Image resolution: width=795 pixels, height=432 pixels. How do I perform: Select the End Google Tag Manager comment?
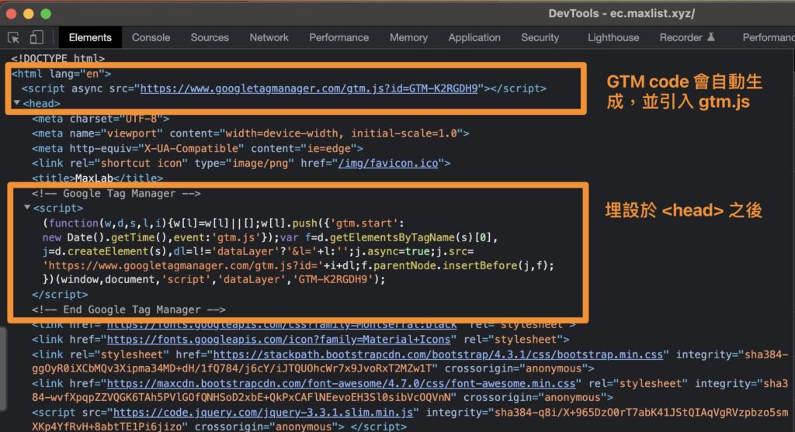click(129, 309)
